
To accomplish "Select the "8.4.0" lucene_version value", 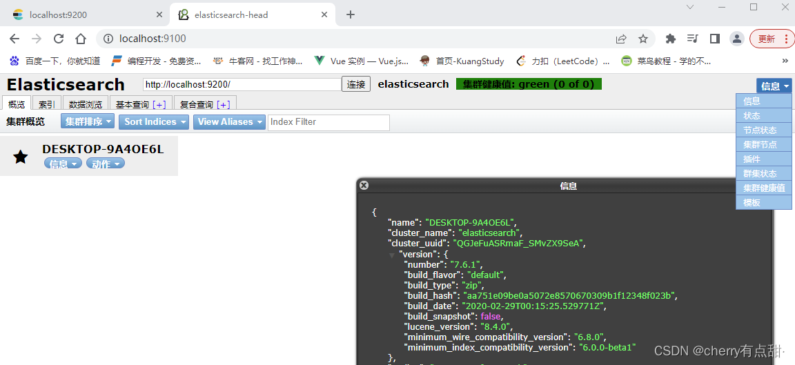I will [496, 326].
